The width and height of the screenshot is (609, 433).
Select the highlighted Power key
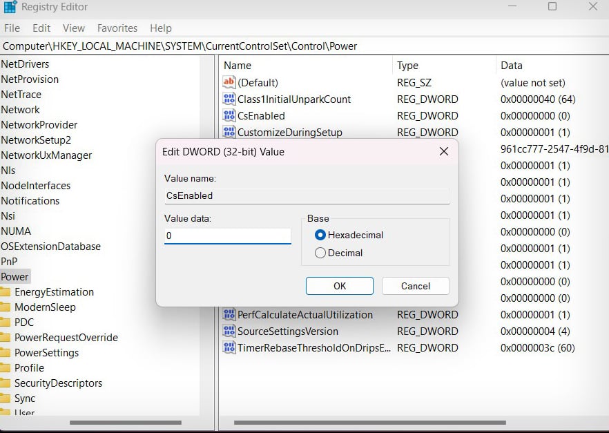pyautogui.click(x=14, y=276)
